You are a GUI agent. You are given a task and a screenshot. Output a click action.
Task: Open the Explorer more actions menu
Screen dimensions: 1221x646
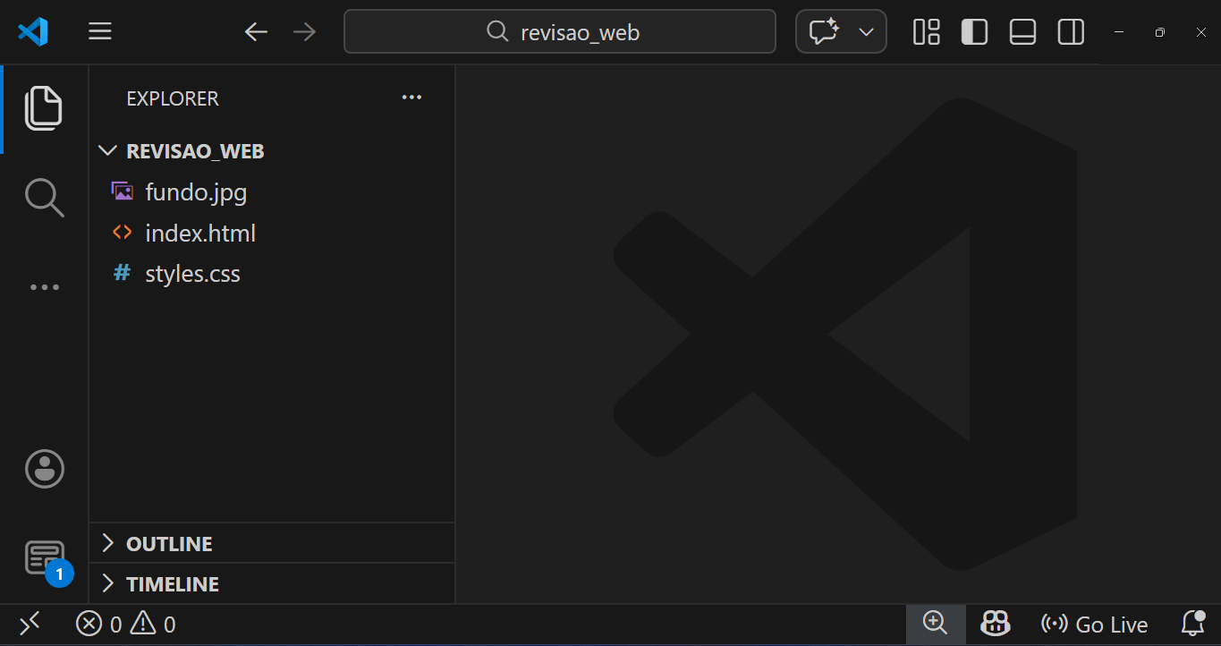pyautogui.click(x=411, y=98)
